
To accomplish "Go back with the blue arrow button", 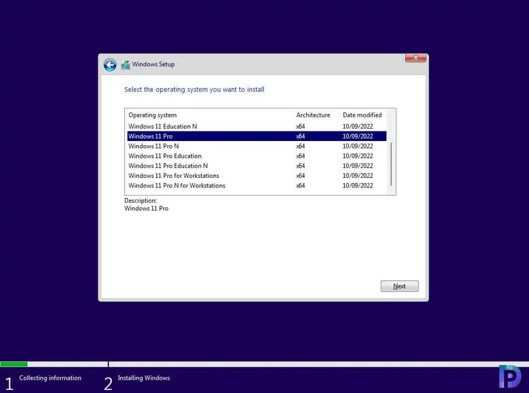I will [x=110, y=64].
